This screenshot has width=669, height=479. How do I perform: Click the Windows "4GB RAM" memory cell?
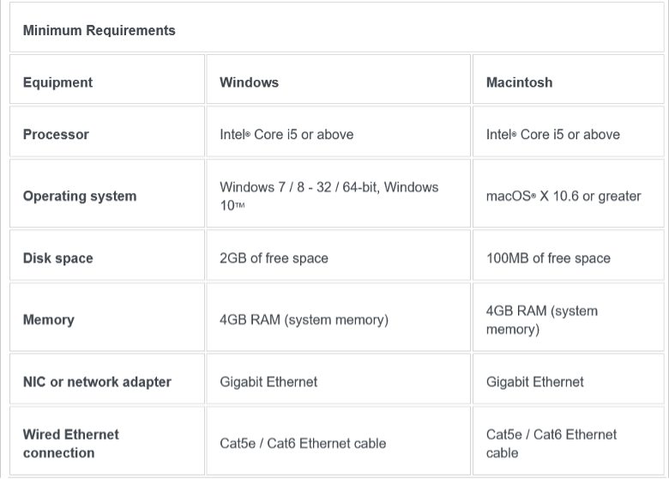(x=304, y=319)
